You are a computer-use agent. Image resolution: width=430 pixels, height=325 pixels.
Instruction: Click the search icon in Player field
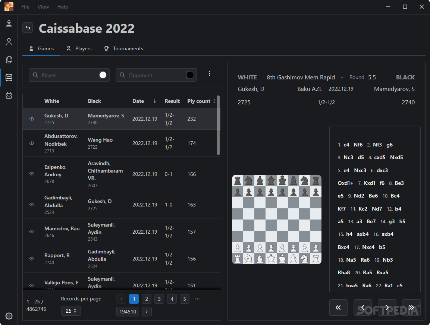coord(35,75)
